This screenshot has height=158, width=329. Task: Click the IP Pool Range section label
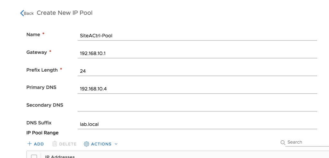(x=42, y=133)
